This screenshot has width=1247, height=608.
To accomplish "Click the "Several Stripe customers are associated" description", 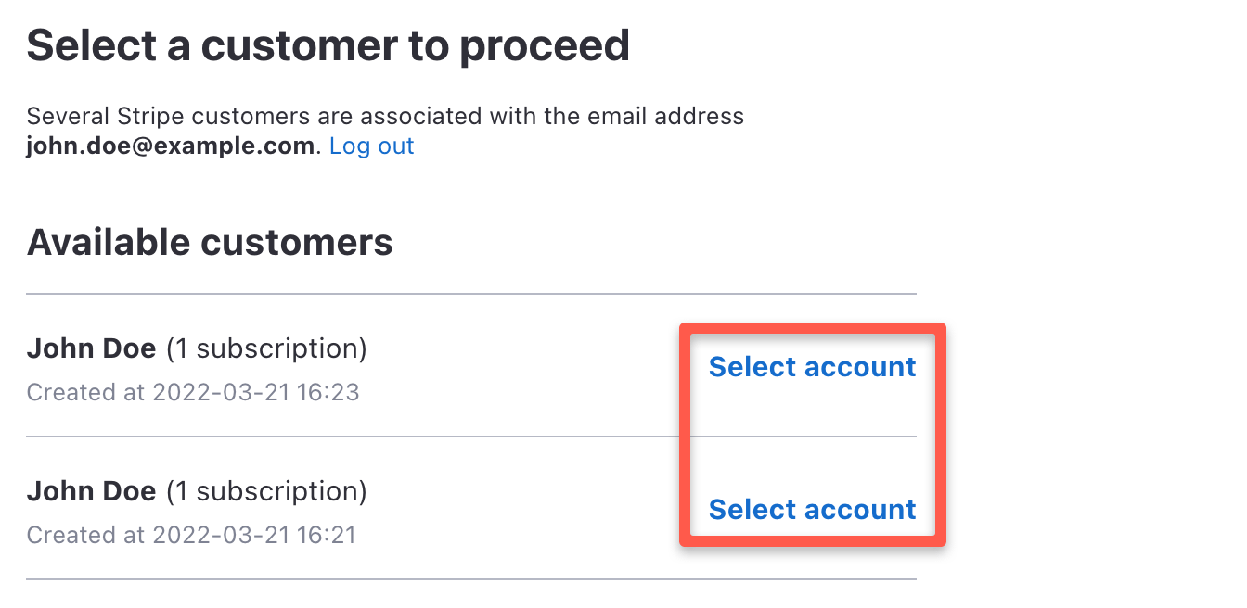I will pos(385,117).
